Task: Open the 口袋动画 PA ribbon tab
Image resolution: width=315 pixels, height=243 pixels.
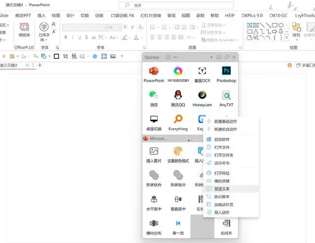Action: (123, 16)
